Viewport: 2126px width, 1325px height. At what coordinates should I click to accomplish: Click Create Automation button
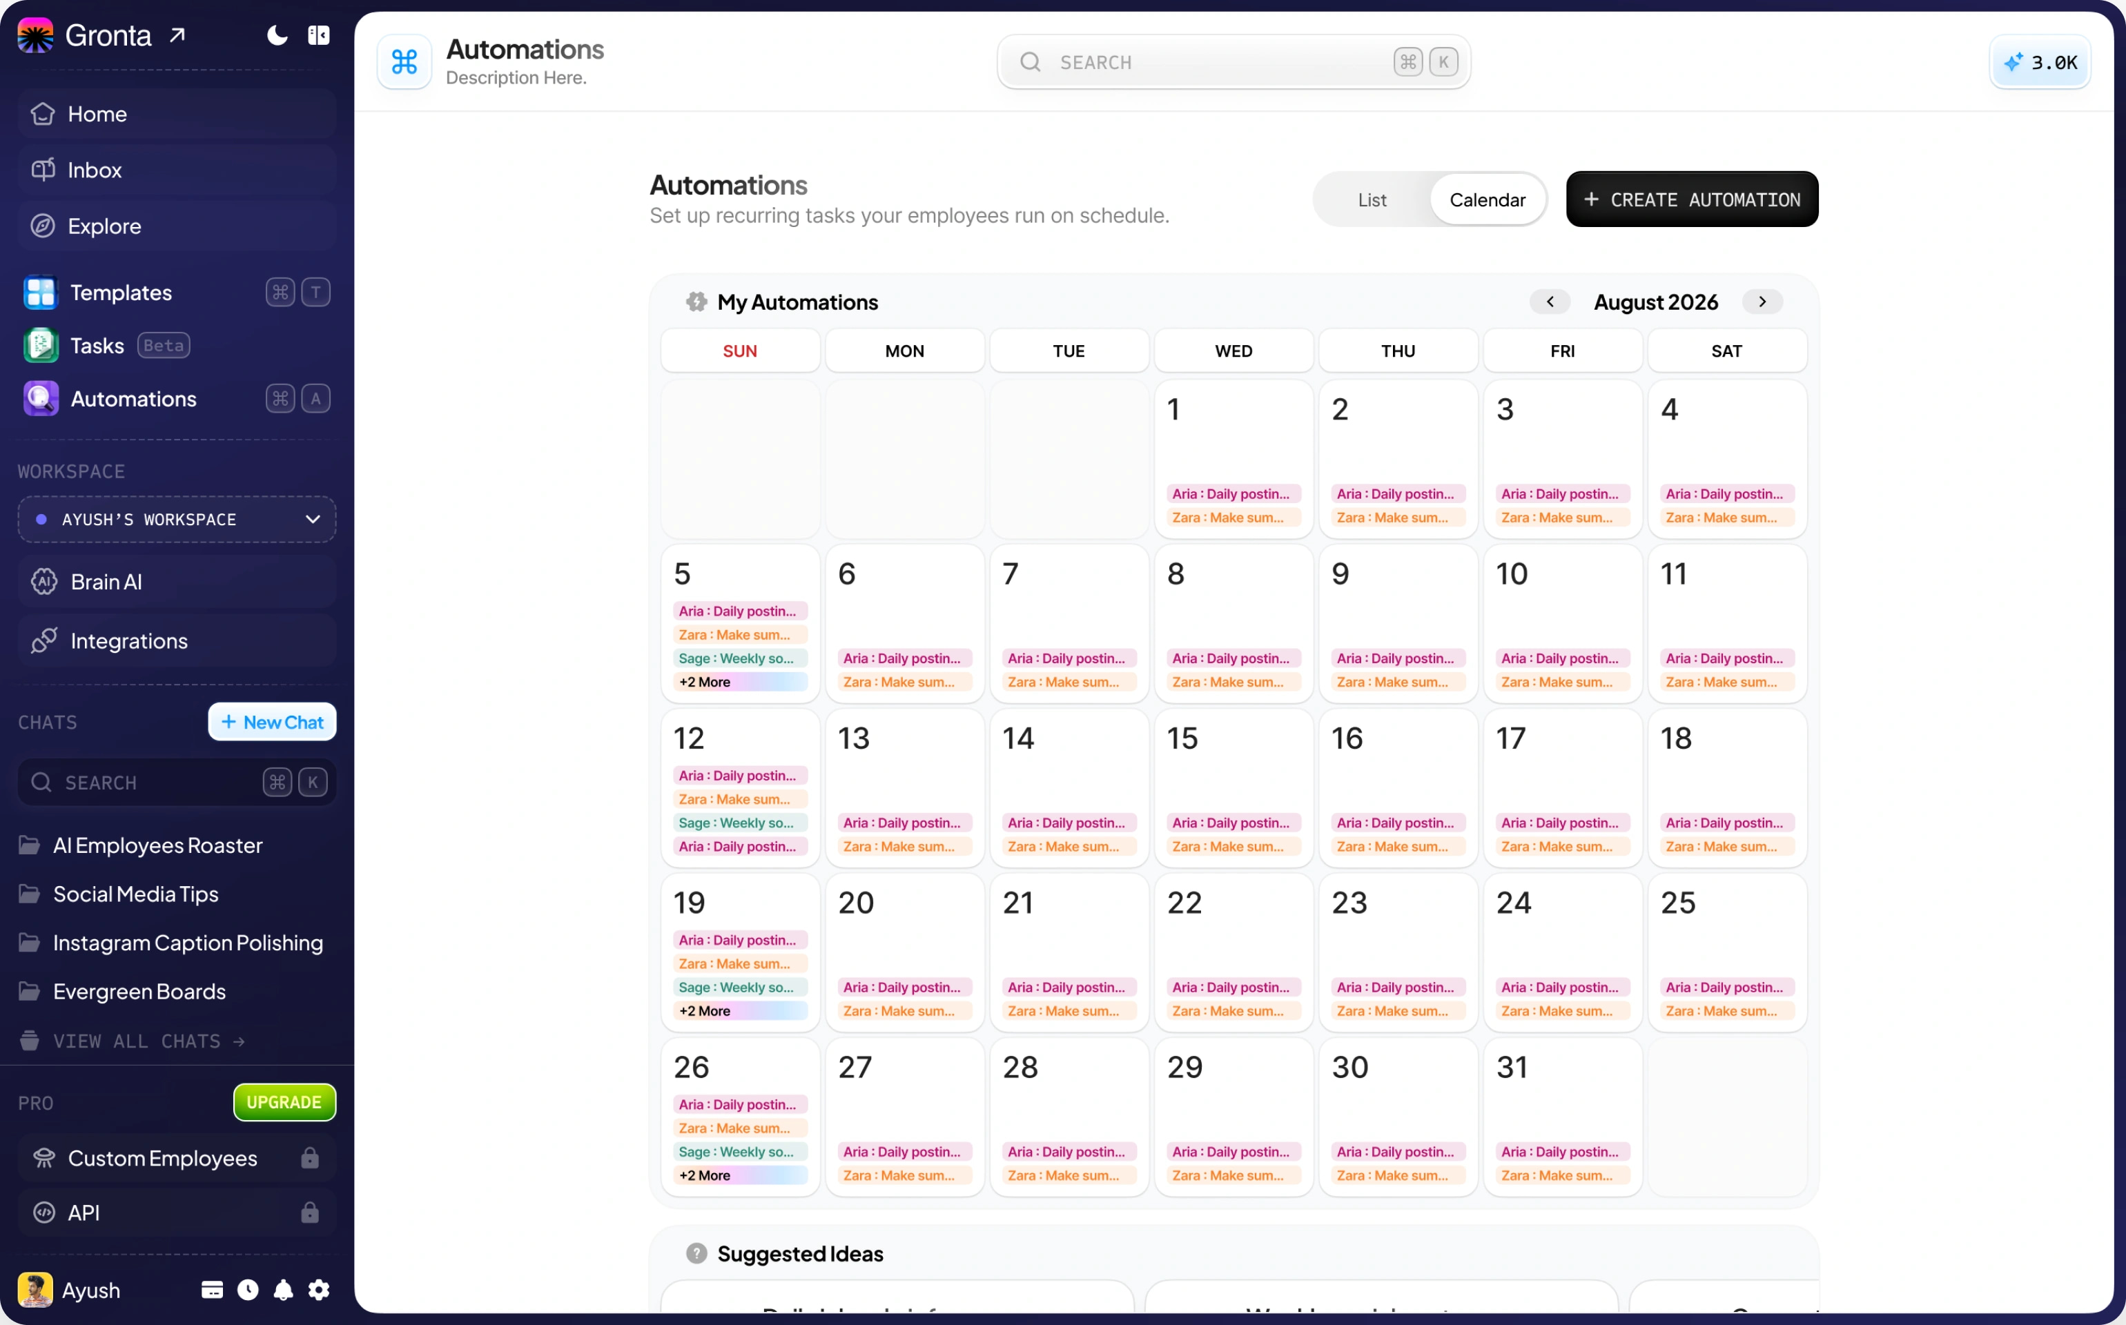[x=1693, y=200]
